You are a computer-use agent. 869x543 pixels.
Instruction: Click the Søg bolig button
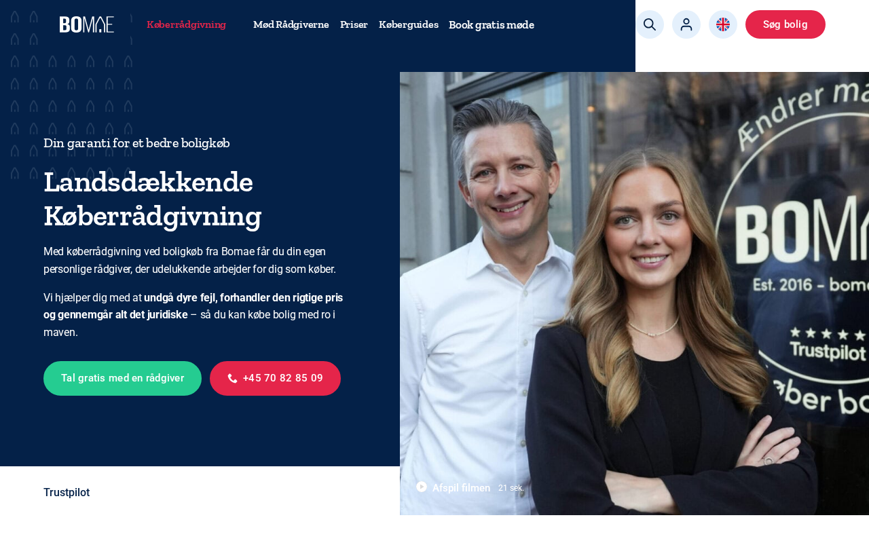click(x=785, y=24)
